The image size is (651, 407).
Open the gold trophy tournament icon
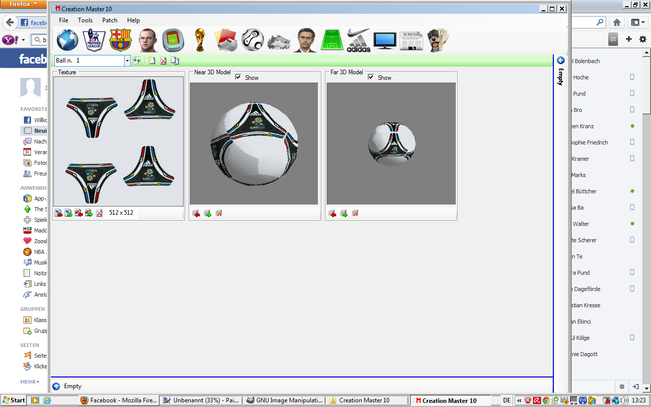tap(200, 40)
